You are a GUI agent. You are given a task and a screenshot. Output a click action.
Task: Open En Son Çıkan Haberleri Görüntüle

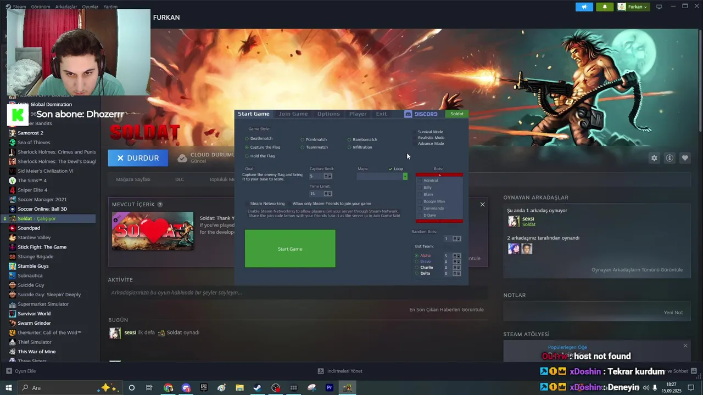click(447, 309)
